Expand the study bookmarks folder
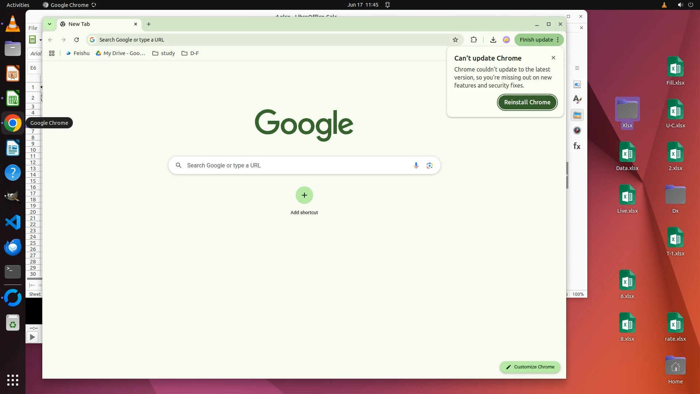The image size is (700, 394). (x=163, y=53)
